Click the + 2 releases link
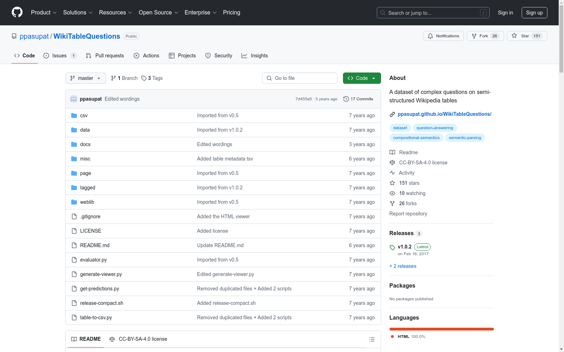 pyautogui.click(x=403, y=266)
